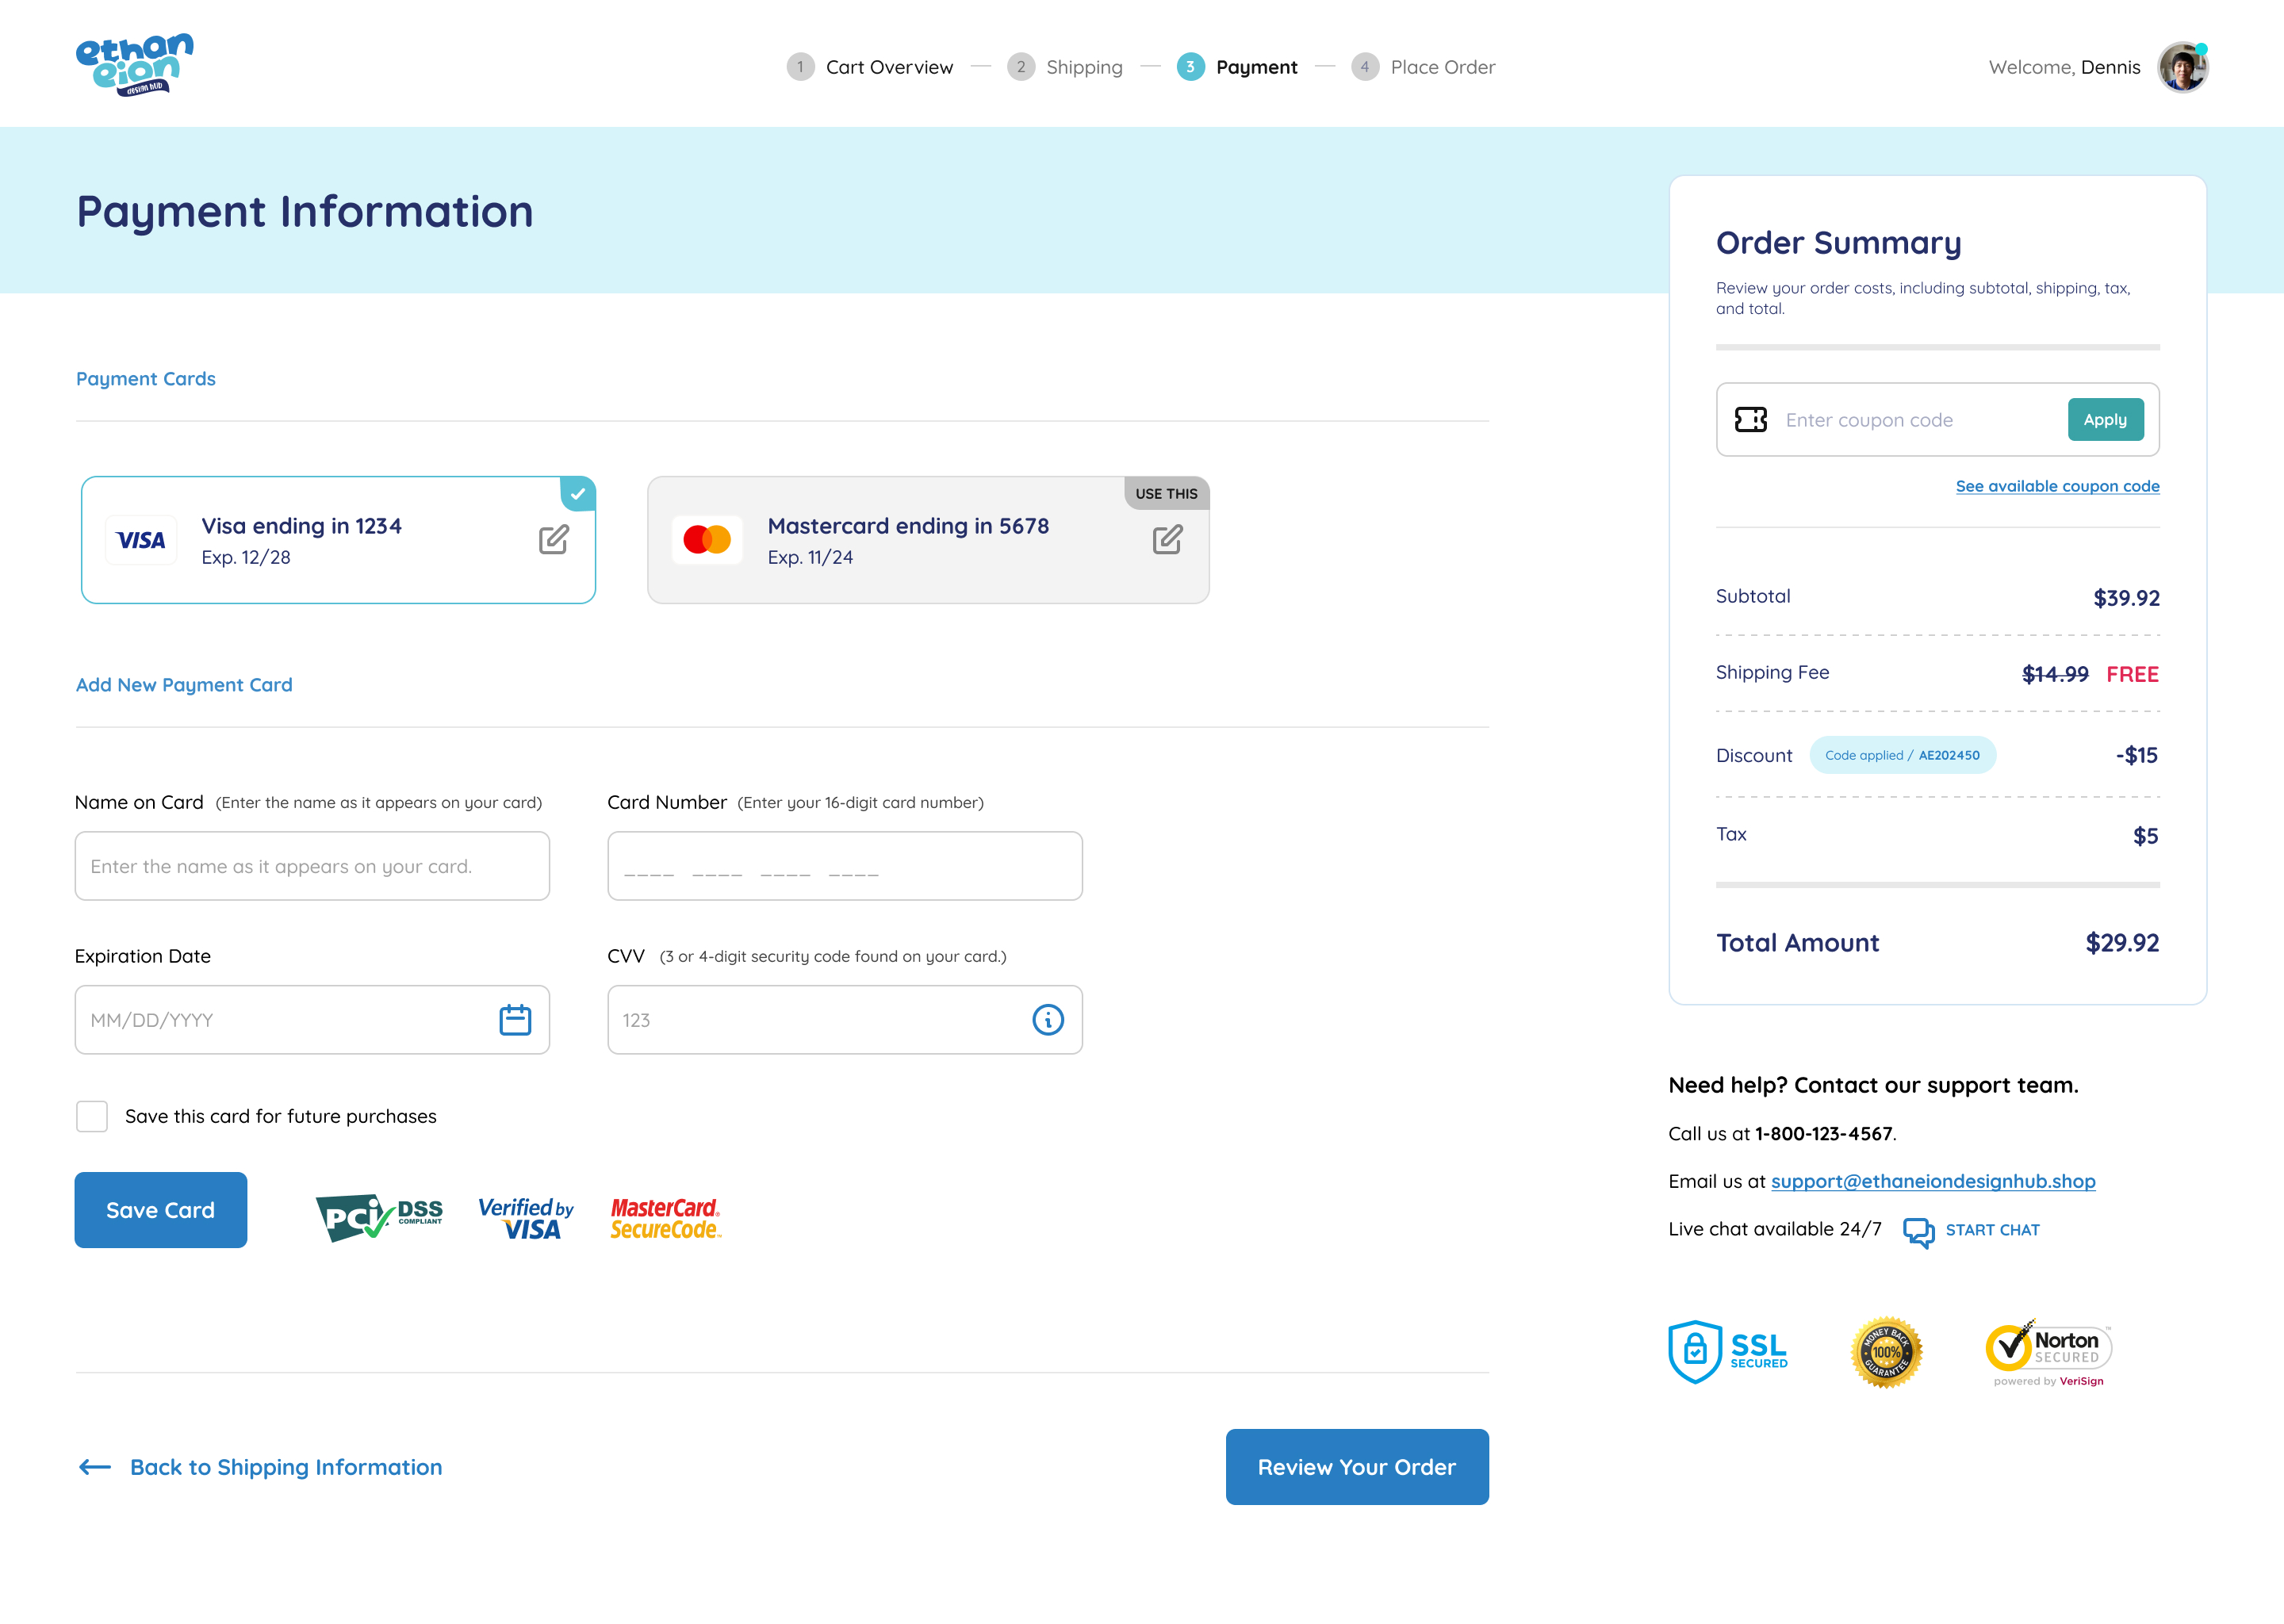The height and width of the screenshot is (1624, 2284).
Task: Open the calendar picker for Expiration Date
Action: [x=514, y=1019]
